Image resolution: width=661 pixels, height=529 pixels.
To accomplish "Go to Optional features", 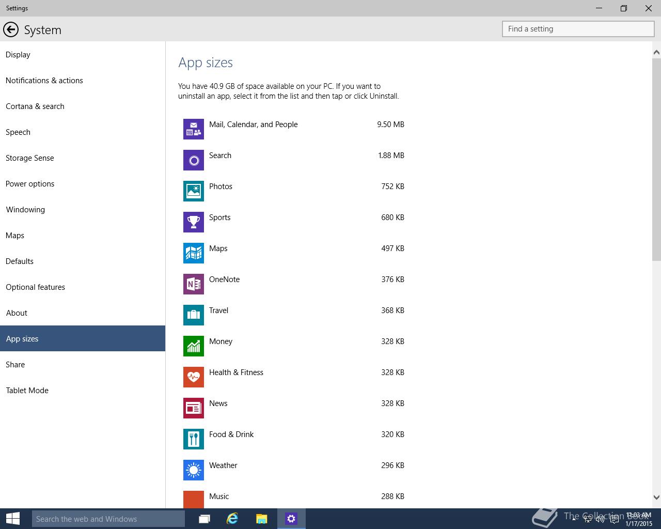I will (83, 287).
